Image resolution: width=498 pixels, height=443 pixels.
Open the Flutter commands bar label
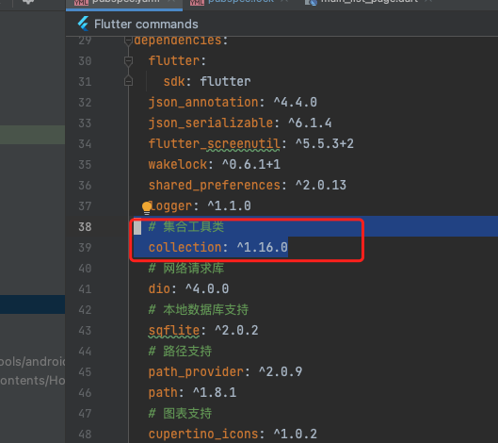[x=146, y=25]
